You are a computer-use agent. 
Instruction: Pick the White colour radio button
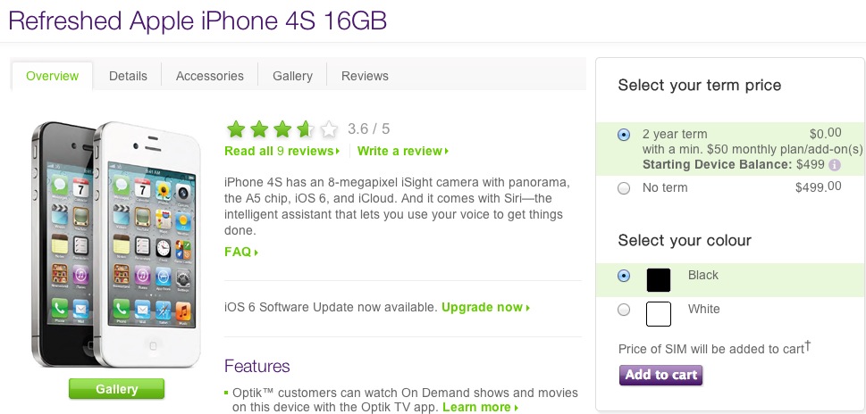pos(624,310)
